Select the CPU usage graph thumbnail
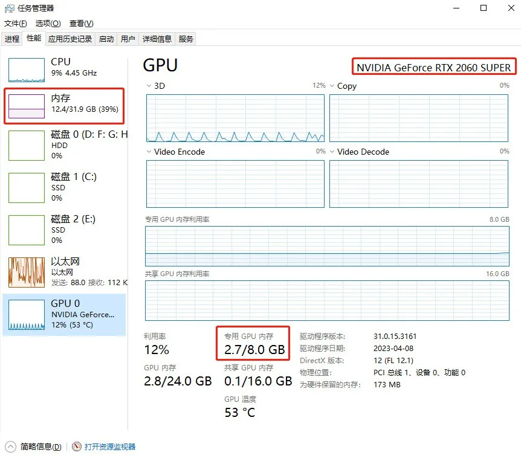The width and height of the screenshot is (521, 461). (26, 70)
